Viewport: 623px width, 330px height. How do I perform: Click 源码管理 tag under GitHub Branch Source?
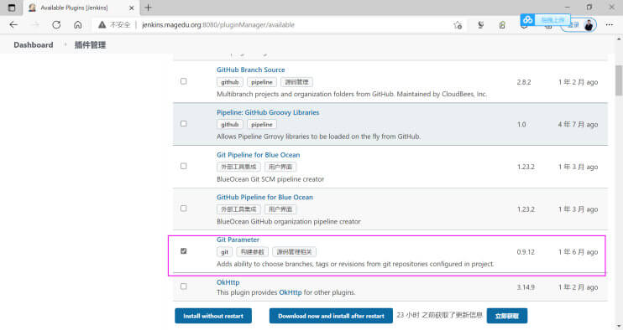point(296,82)
